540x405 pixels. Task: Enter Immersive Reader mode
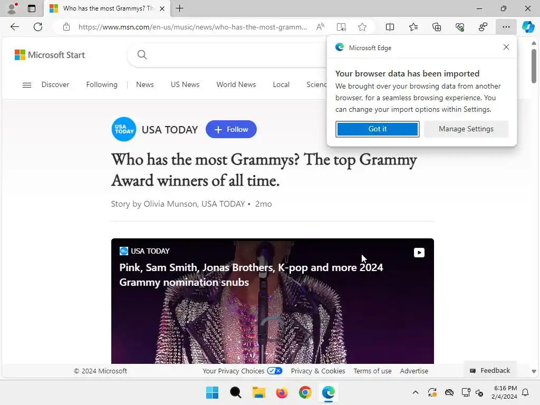tap(341, 27)
